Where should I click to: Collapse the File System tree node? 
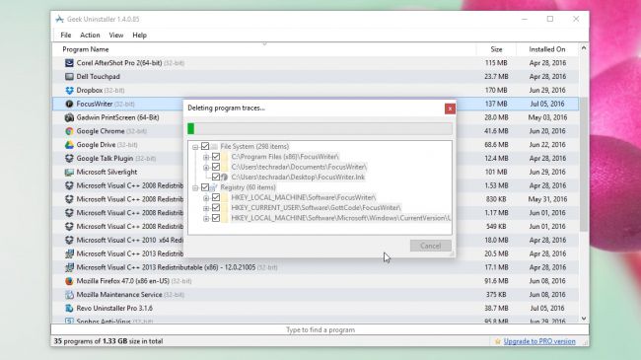(195, 147)
